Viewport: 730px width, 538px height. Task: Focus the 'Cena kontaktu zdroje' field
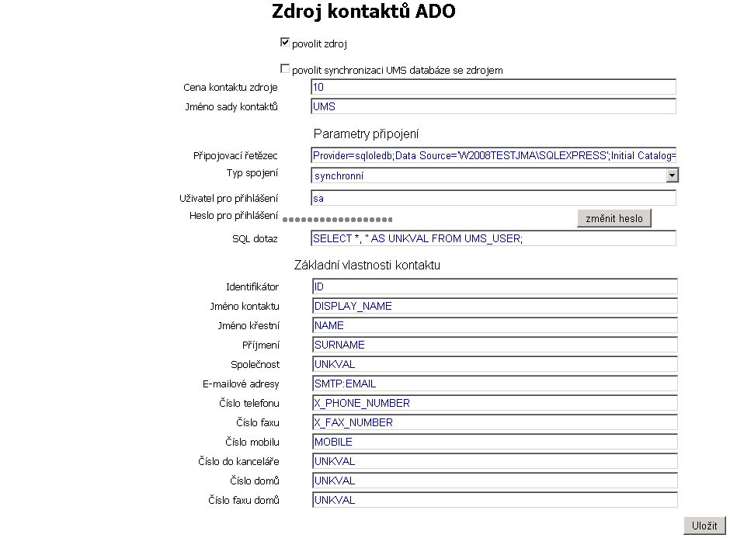(493, 87)
